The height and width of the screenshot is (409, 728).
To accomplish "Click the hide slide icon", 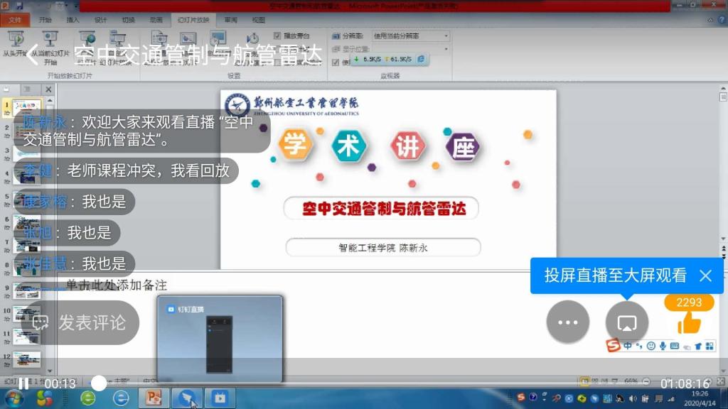I will (x=188, y=39).
